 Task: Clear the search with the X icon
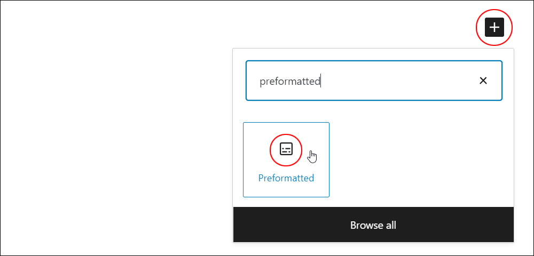[483, 81]
